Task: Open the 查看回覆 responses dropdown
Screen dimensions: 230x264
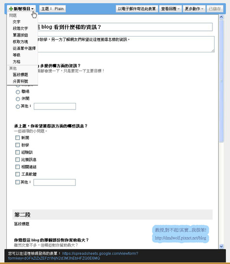Action: [170, 9]
